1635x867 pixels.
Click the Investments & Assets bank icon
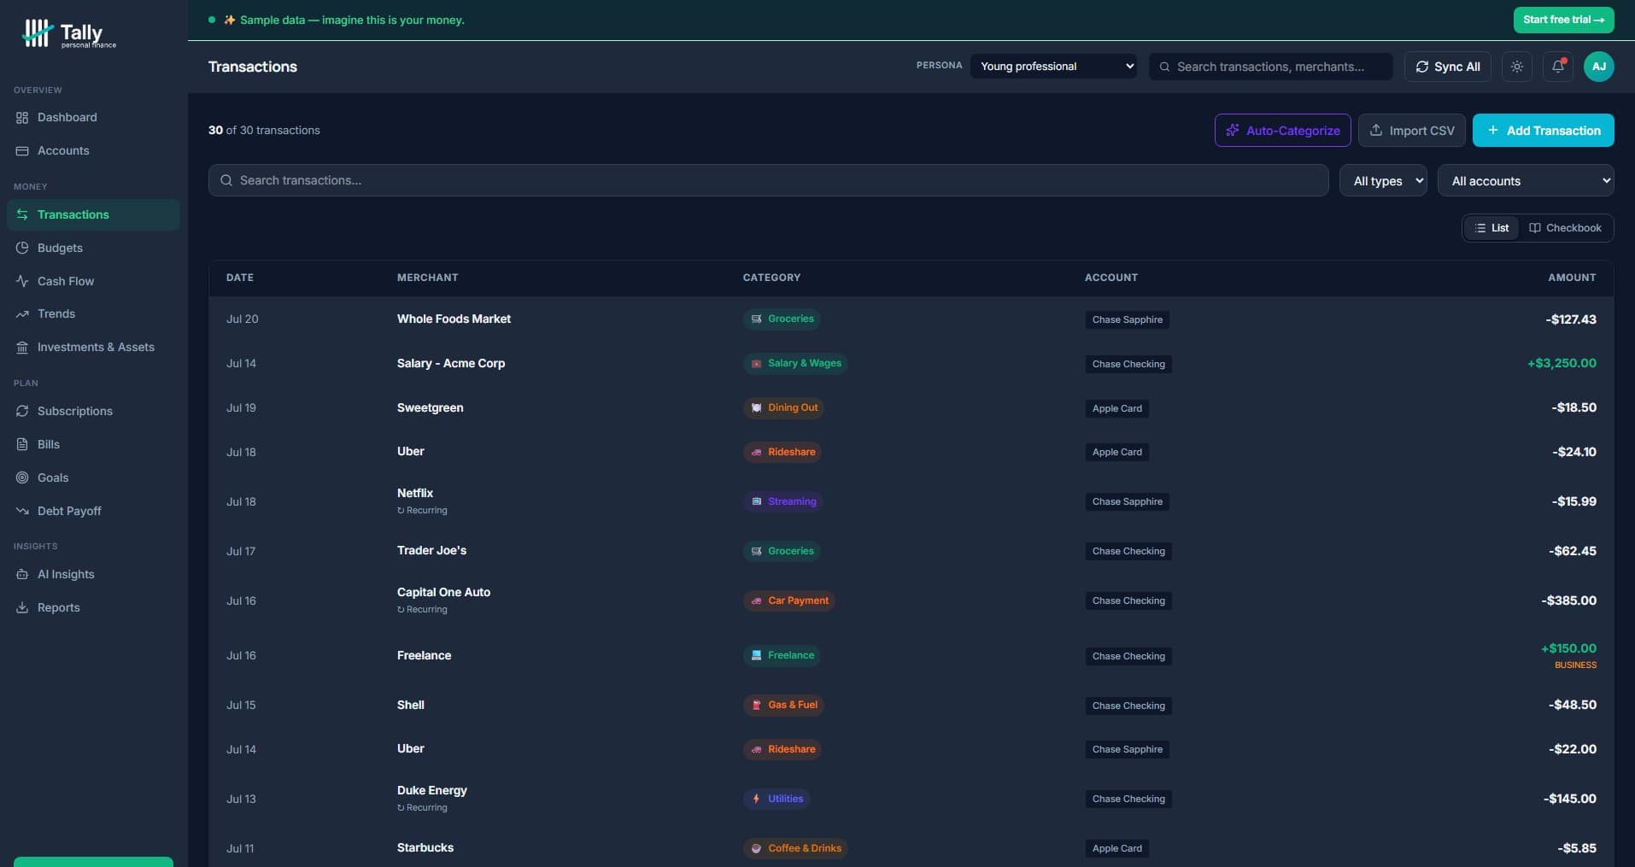(22, 348)
